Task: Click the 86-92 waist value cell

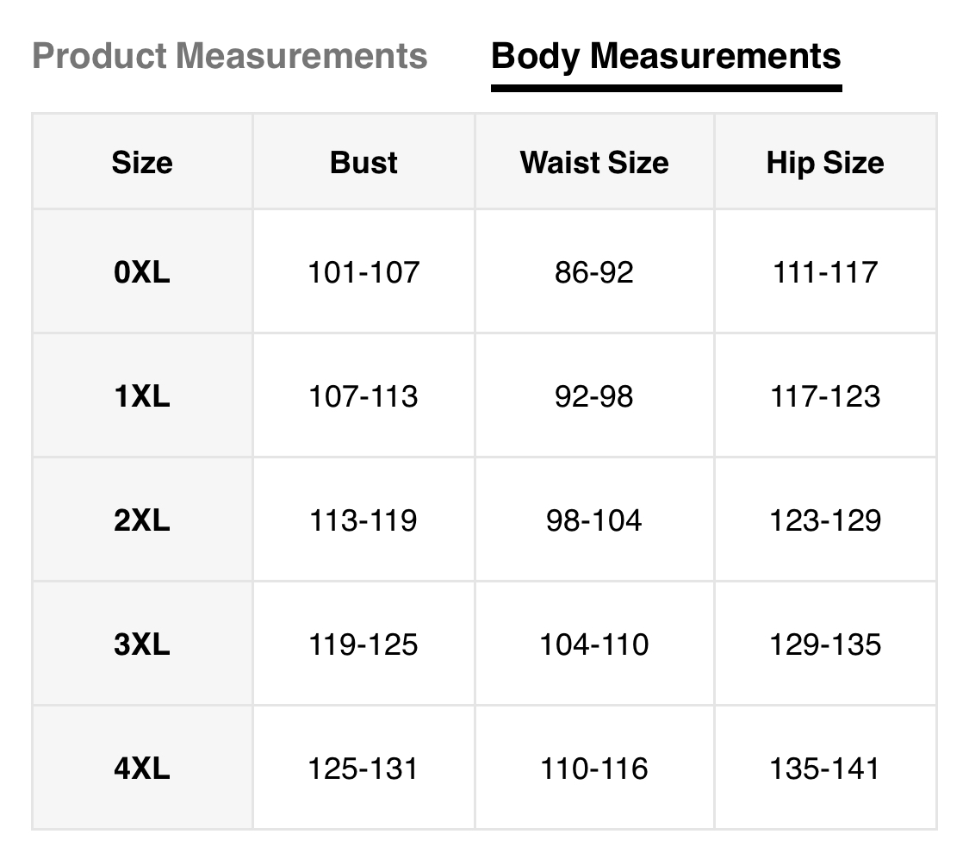Action: click(594, 272)
